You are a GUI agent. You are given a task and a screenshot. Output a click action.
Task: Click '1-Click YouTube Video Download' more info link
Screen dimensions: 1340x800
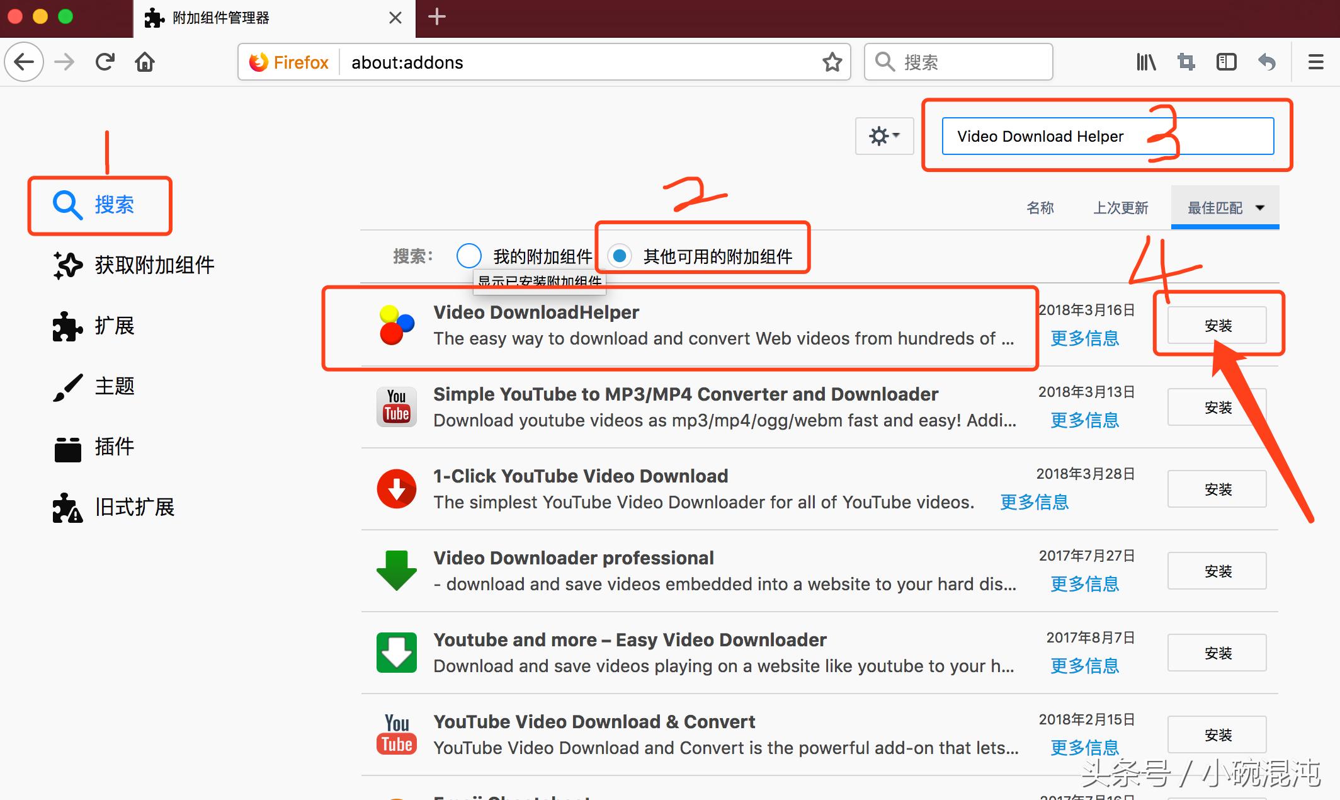pyautogui.click(x=1035, y=502)
